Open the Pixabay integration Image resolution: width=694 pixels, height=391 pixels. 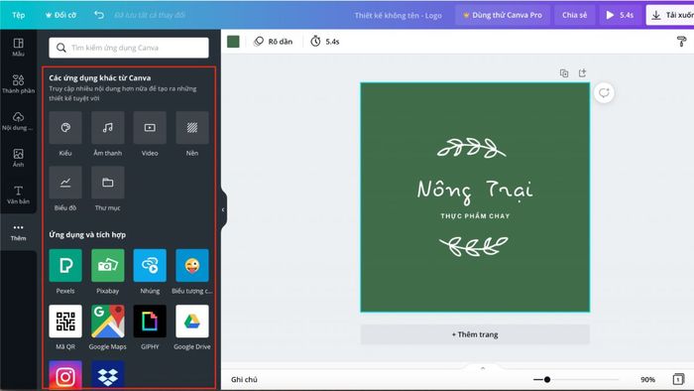(107, 265)
